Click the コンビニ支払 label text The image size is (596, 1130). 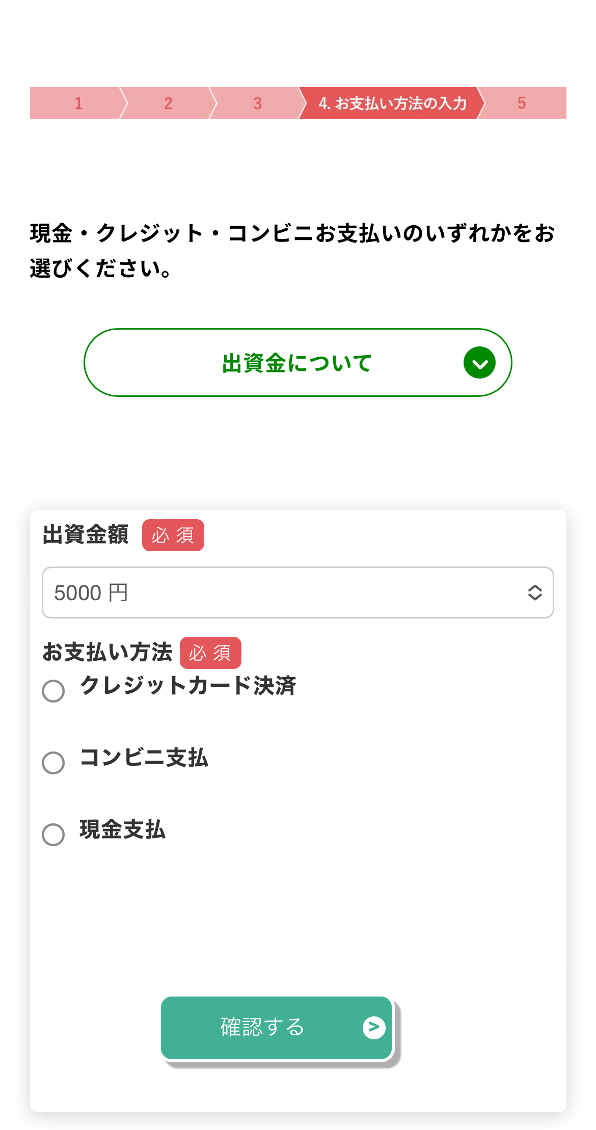click(144, 758)
